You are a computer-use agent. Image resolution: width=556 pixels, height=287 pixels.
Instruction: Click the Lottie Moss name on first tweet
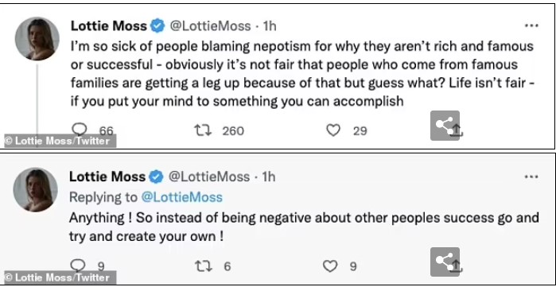[109, 26]
